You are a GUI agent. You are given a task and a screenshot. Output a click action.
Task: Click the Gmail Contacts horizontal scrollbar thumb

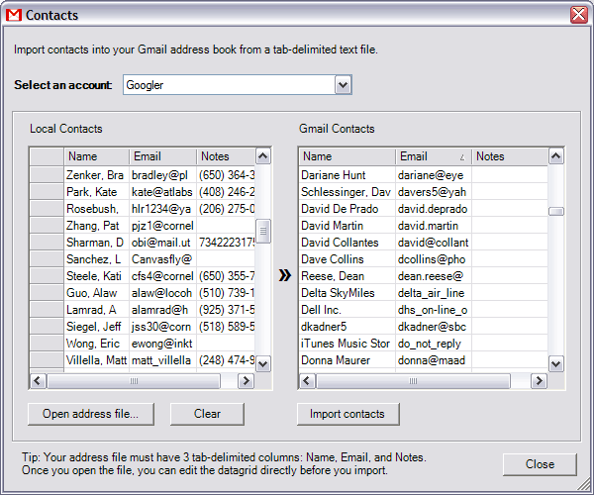click(413, 380)
